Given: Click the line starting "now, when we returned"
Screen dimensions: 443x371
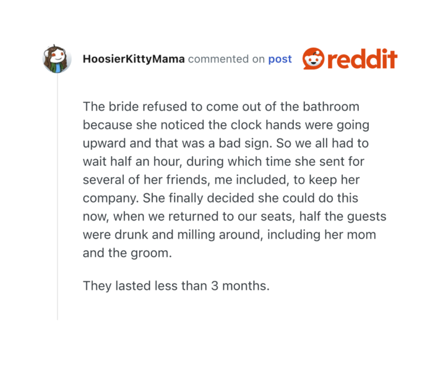Looking at the screenshot, I should (234, 217).
